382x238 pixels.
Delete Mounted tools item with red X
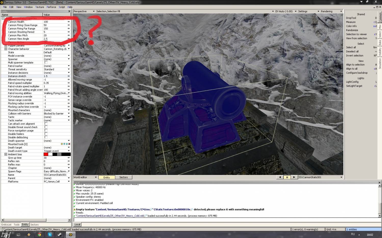coord(69,144)
